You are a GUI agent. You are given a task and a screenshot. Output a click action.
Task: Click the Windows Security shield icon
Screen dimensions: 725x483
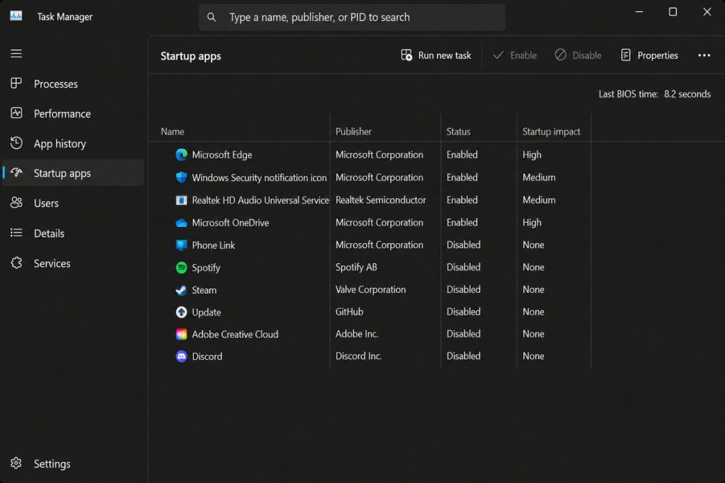[181, 178]
